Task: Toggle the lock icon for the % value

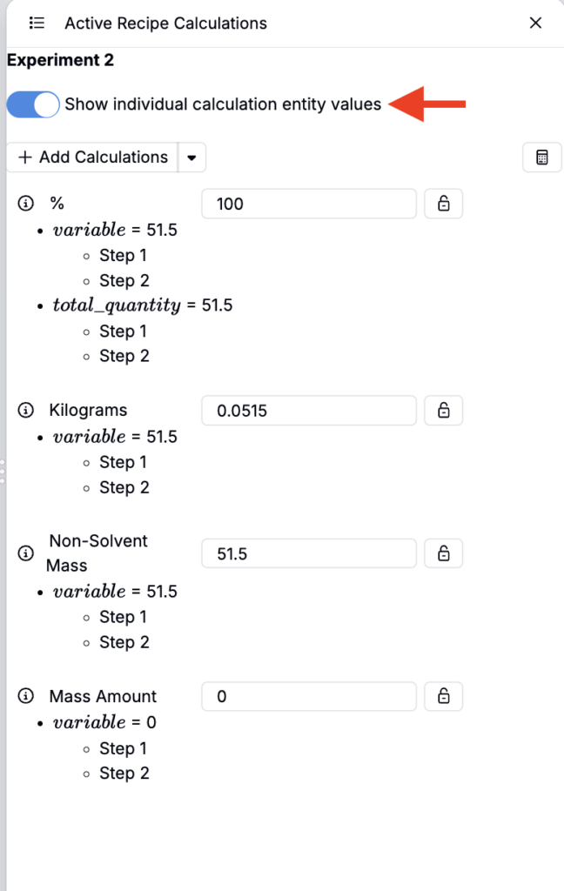Action: 444,204
